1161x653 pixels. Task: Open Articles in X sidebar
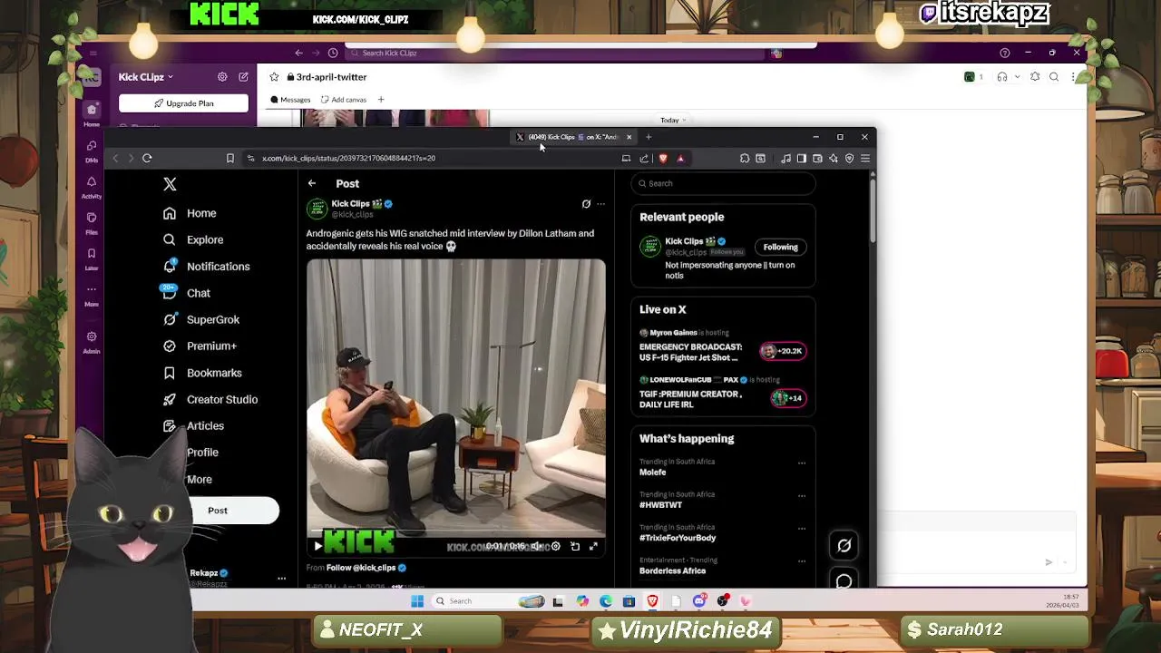[193, 425]
